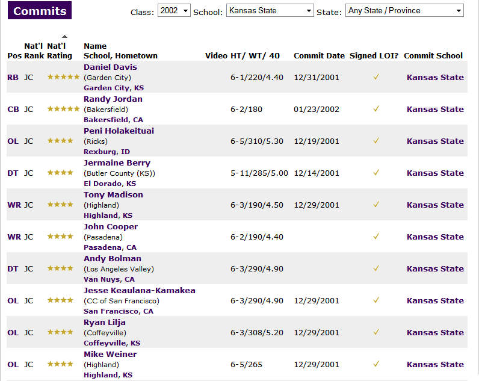479x381 pixels.
Task: Click the San Francisco, CA hometown link
Action: (x=119, y=311)
